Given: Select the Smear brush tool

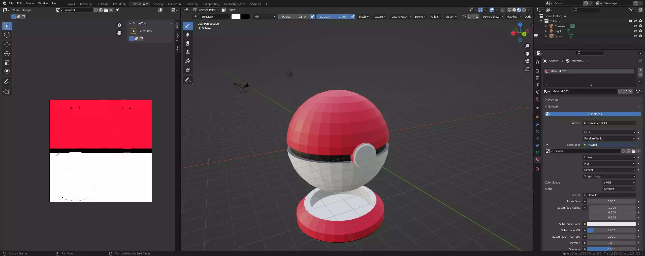Looking at the screenshot, I should (x=188, y=44).
